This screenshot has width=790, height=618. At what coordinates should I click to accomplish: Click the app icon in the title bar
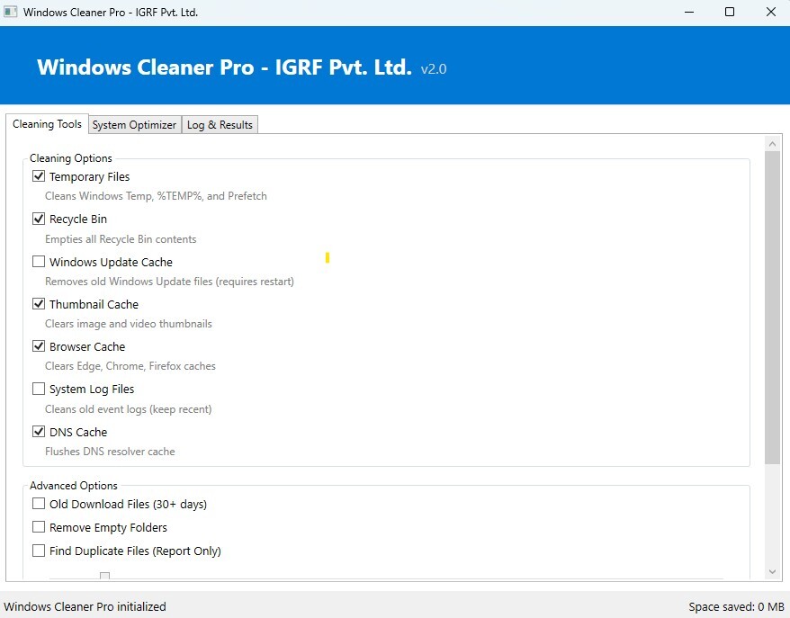[11, 13]
